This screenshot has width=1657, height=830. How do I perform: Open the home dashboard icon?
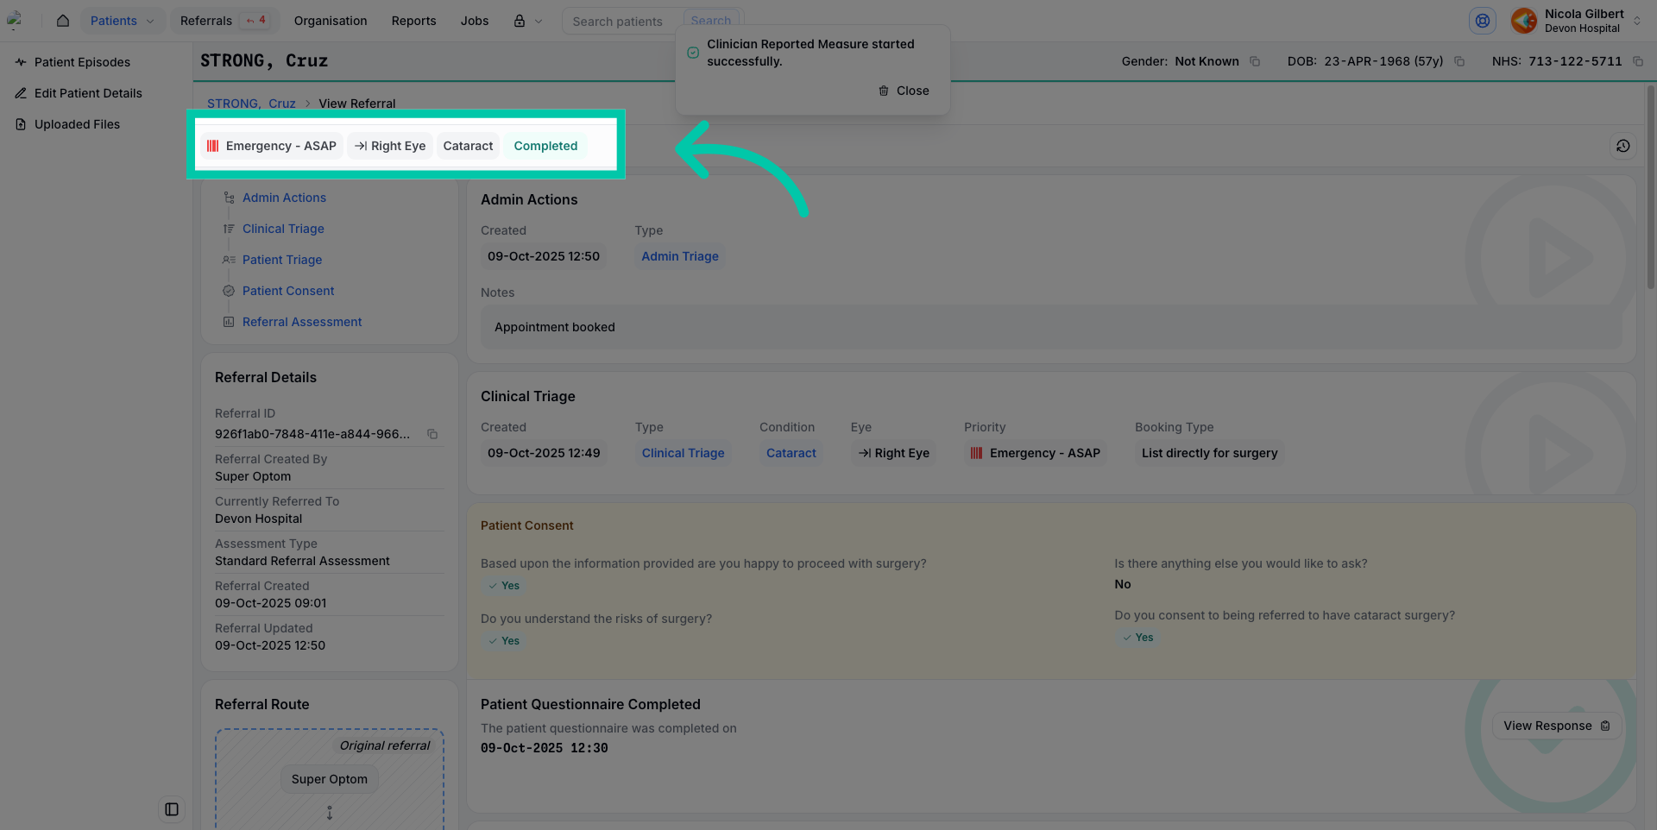[x=63, y=21]
